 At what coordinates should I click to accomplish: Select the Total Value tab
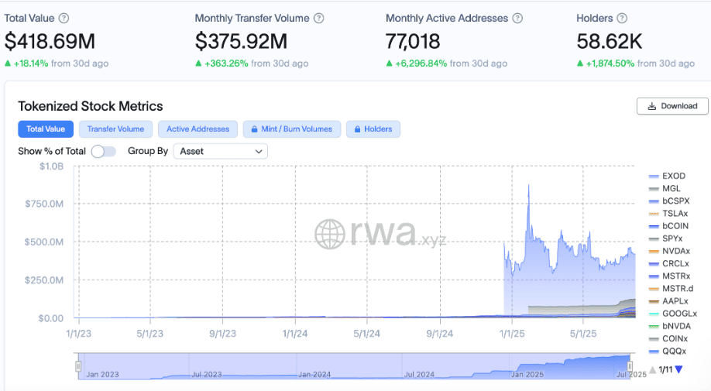(46, 129)
